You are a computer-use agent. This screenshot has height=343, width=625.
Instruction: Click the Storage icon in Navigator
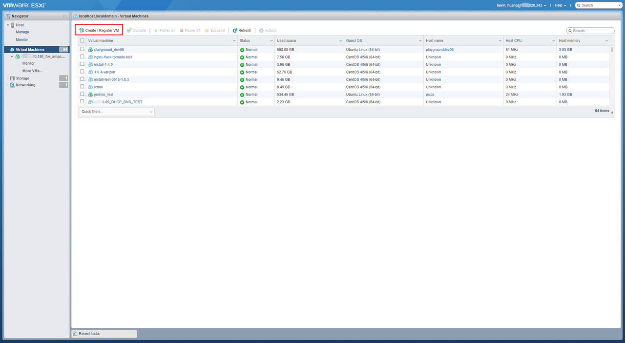12,78
